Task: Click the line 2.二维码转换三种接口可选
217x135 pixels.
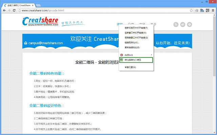Action: pyautogui.click(x=49, y=118)
